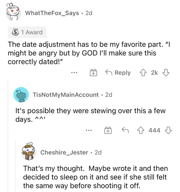Open TisNotMyMainAccount's profile

pos(66,95)
